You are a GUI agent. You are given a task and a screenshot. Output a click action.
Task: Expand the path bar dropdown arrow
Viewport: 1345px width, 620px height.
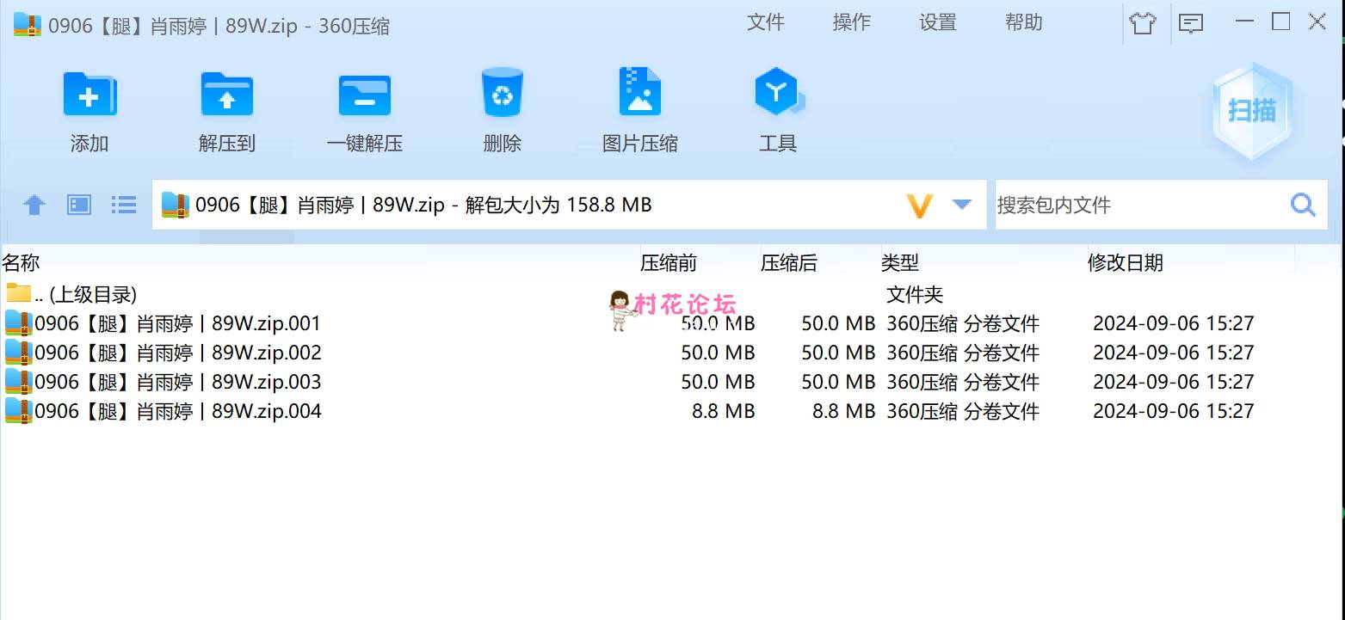click(962, 205)
